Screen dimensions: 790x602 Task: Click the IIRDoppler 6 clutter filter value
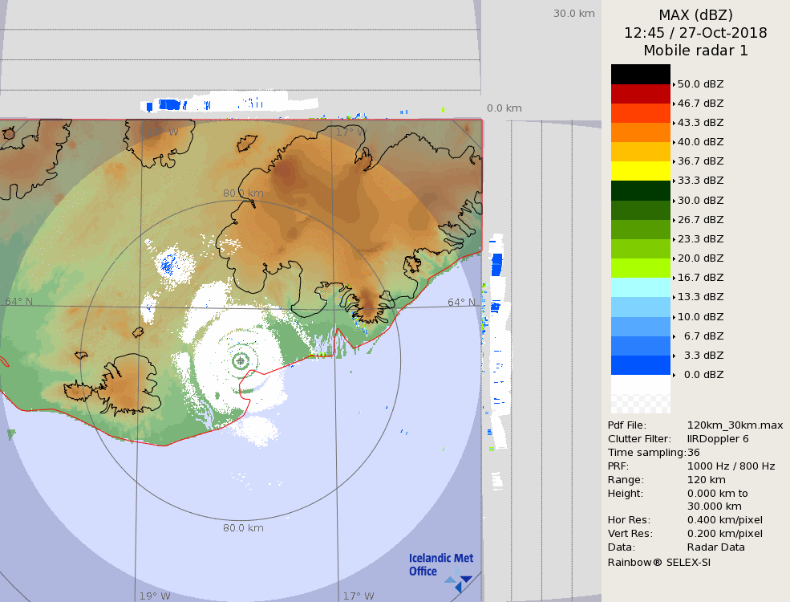[718, 439]
